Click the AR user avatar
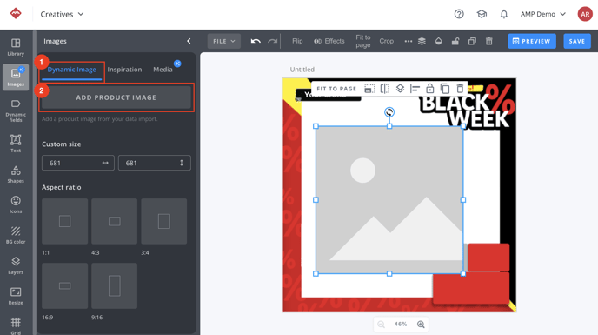598x335 pixels. pos(585,14)
